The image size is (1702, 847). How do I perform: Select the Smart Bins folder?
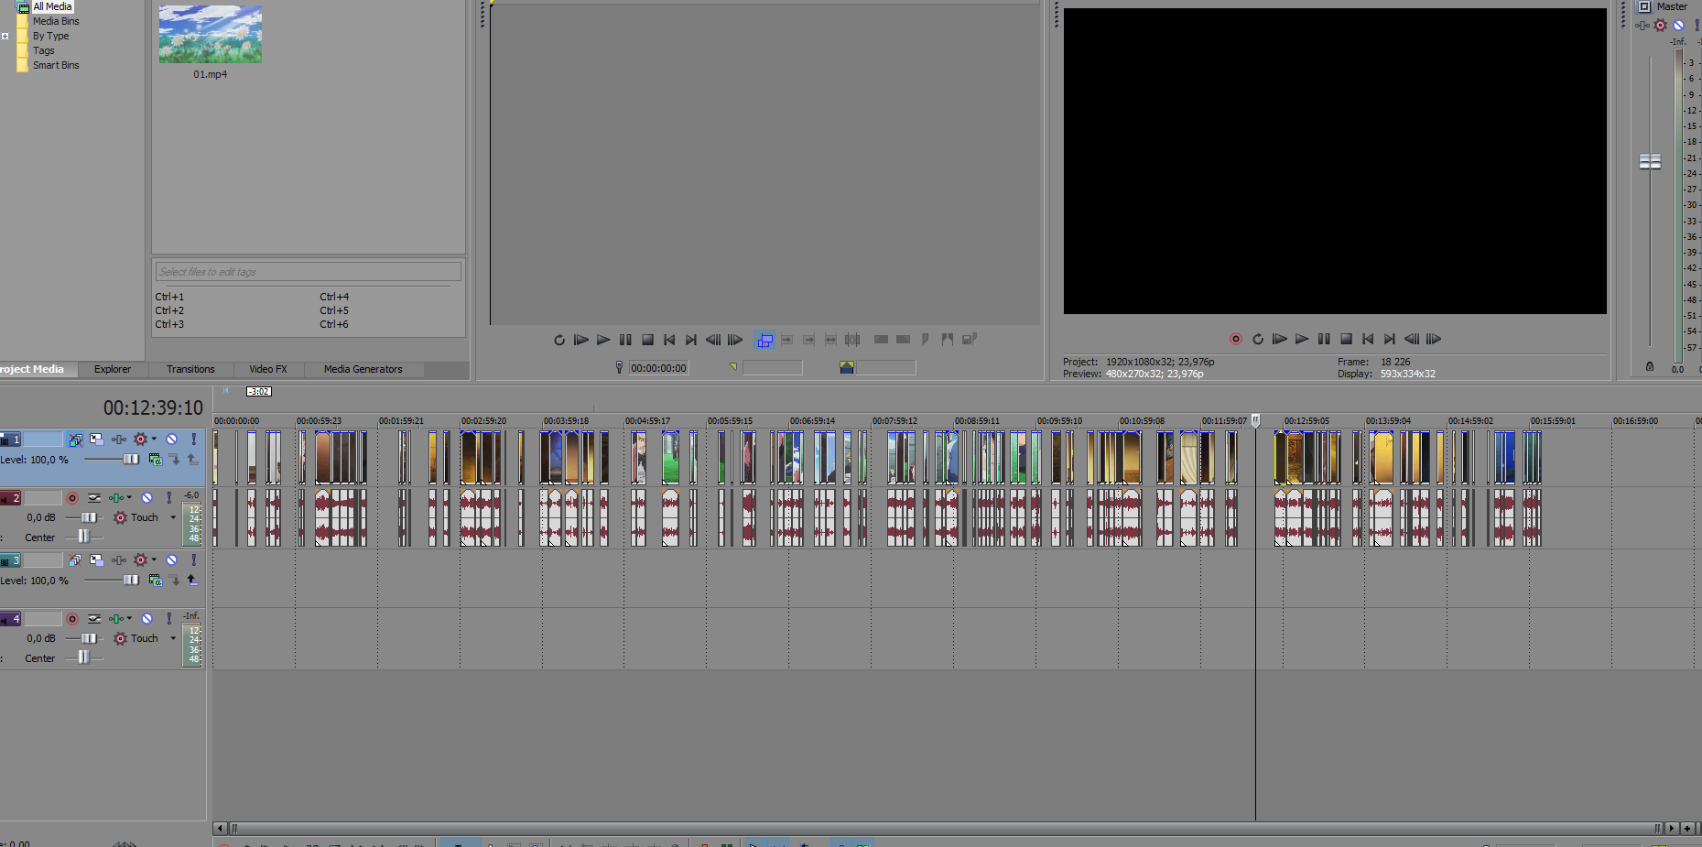coord(56,65)
